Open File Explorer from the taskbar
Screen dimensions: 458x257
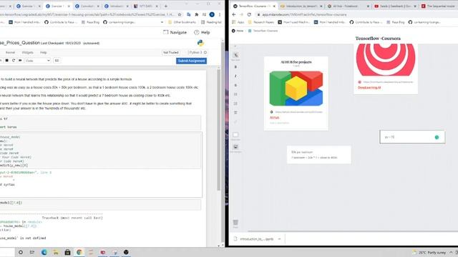[x=56, y=252]
